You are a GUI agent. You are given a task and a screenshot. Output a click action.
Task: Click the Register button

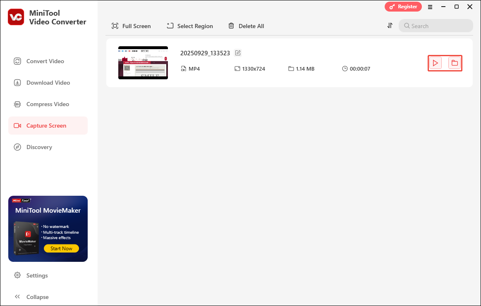coord(403,7)
